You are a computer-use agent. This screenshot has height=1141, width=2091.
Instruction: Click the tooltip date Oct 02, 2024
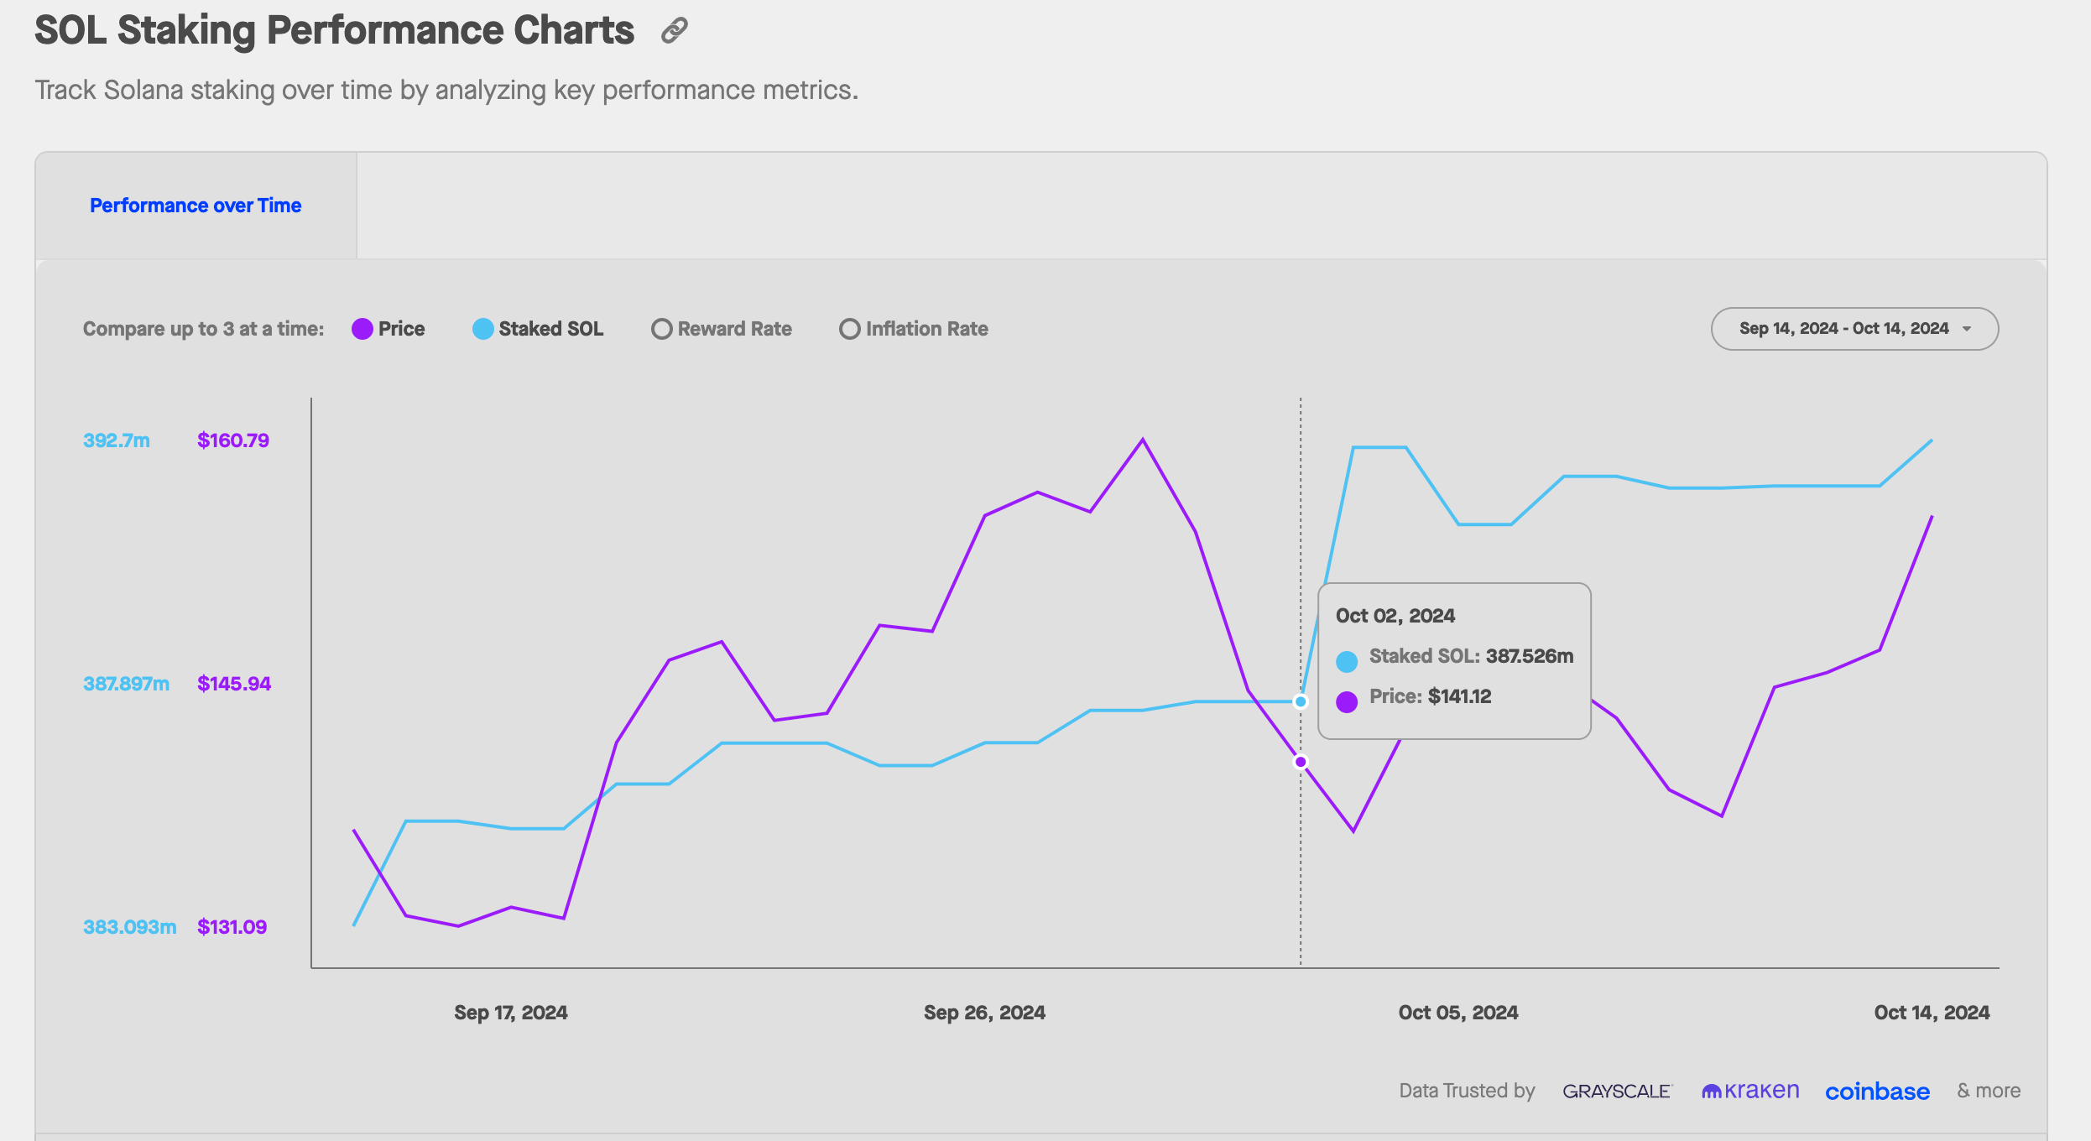[1395, 616]
